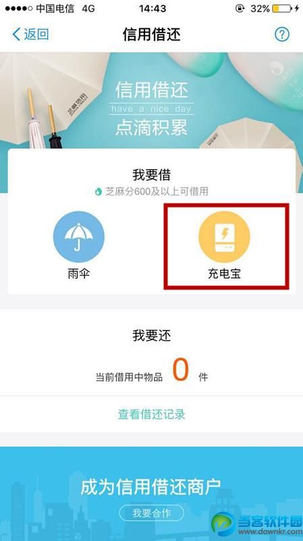Tap the battery status icon
Viewport: 303px width, 541px height.
pos(281,8)
